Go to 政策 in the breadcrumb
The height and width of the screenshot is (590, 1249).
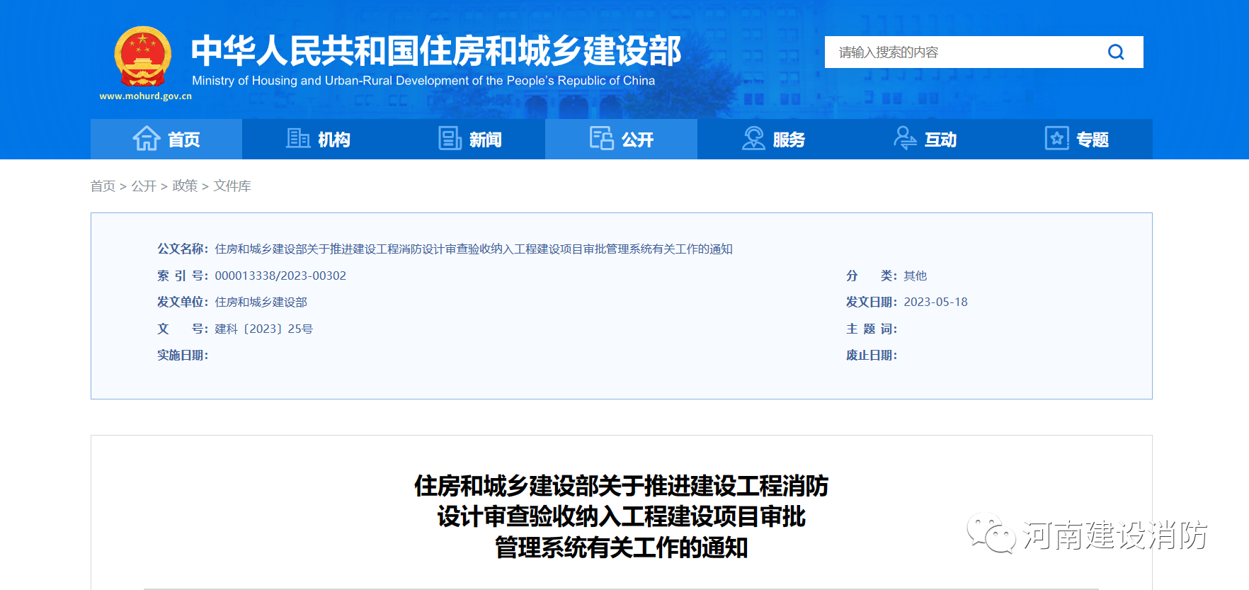(185, 186)
